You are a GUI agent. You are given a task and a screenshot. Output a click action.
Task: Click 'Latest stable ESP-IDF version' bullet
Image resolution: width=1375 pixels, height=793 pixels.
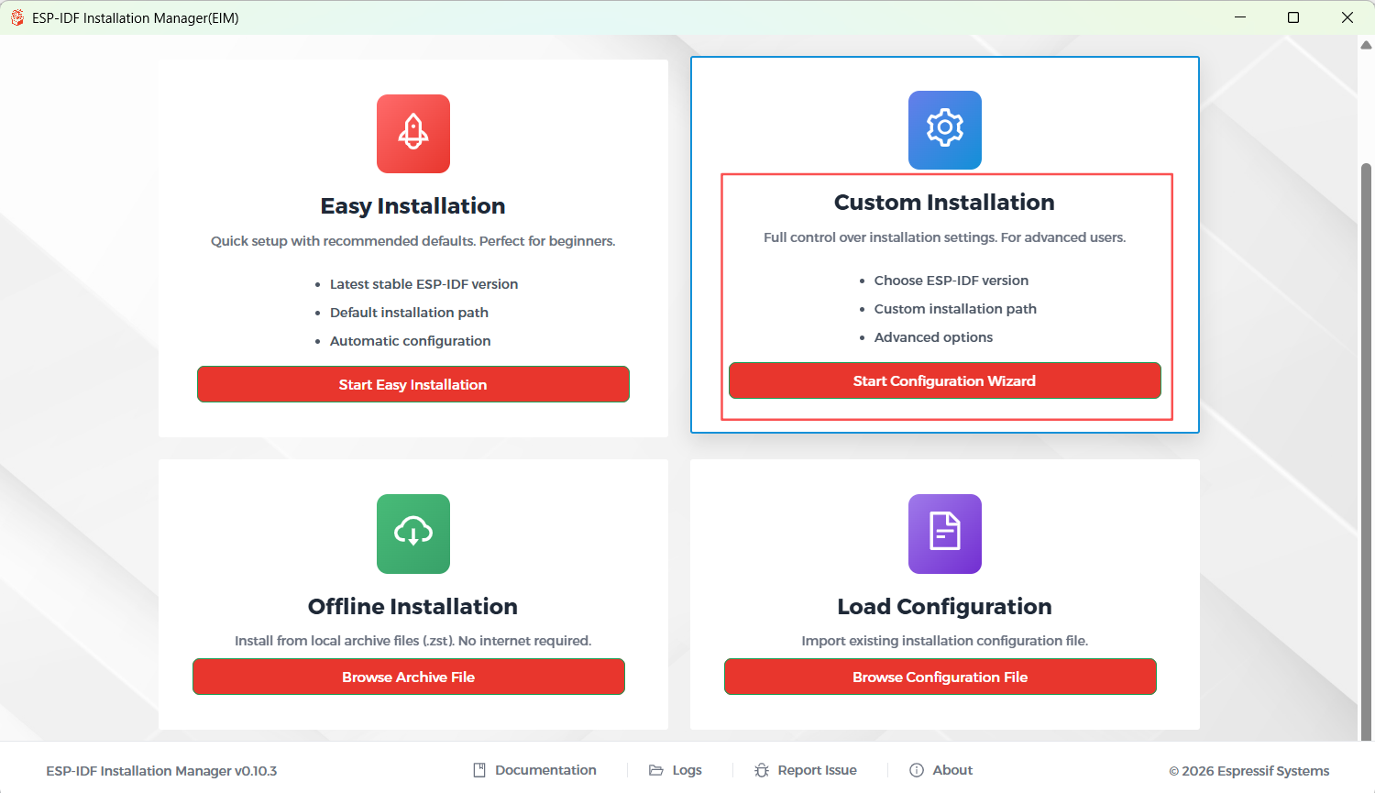coord(423,284)
